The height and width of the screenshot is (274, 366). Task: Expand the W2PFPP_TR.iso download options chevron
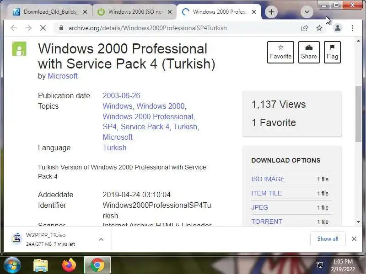[x=101, y=239]
